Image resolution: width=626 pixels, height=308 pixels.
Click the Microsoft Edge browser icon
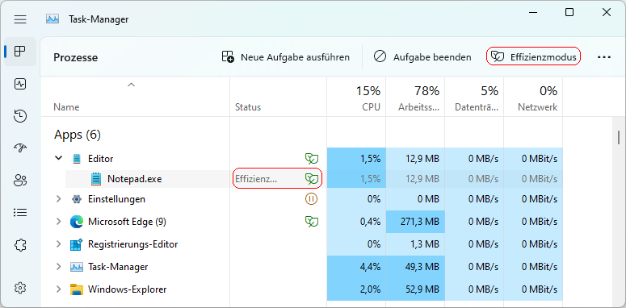click(x=76, y=222)
